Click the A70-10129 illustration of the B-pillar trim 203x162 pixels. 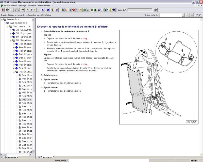tap(159, 77)
